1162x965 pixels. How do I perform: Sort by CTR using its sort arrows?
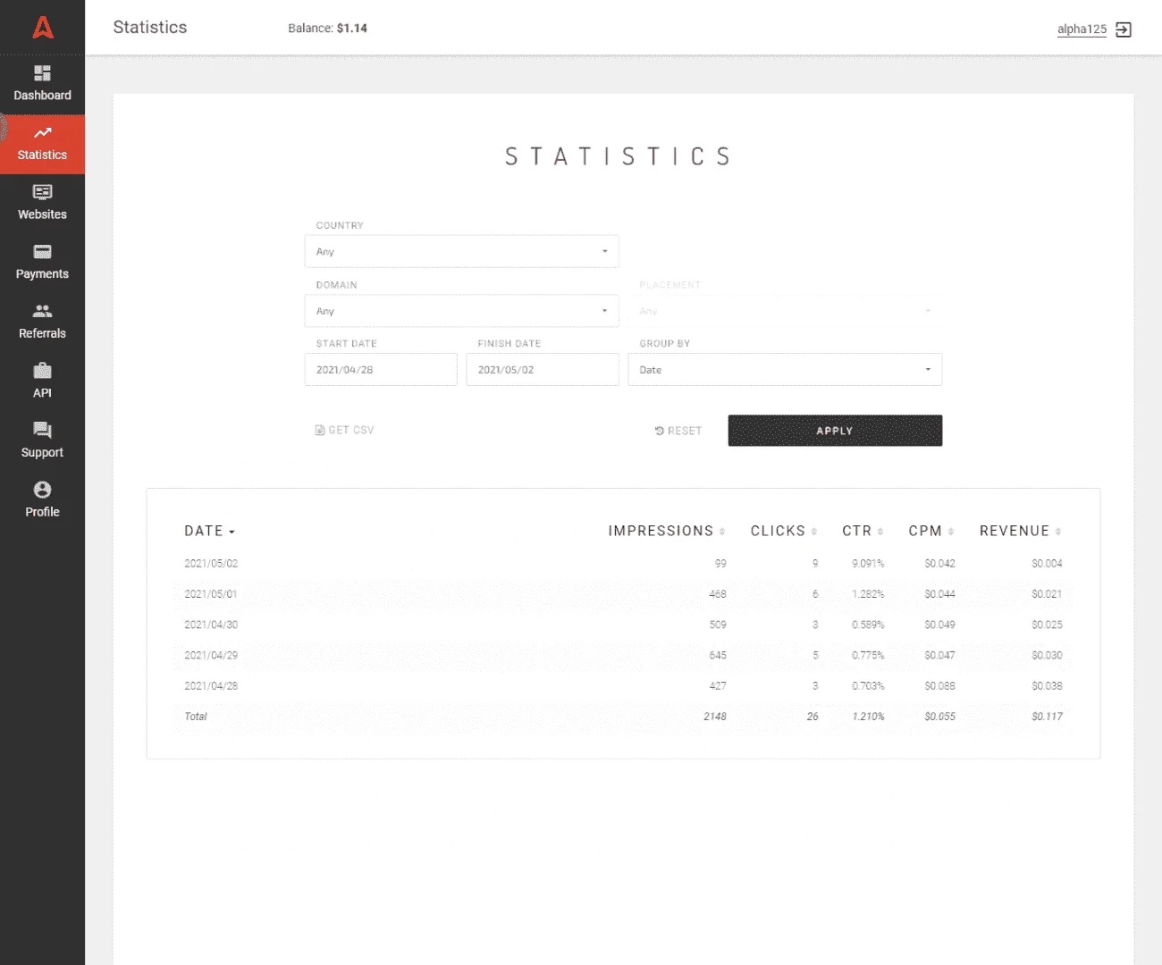click(880, 532)
